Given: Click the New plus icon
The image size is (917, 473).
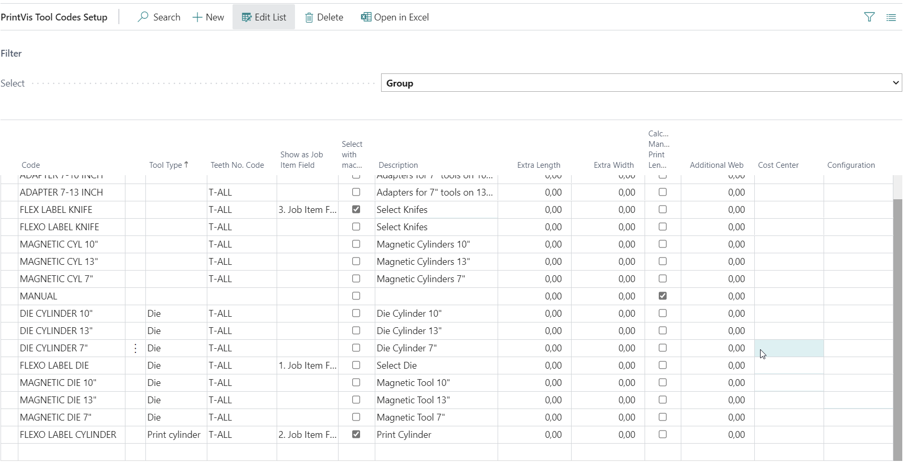Looking at the screenshot, I should point(197,17).
